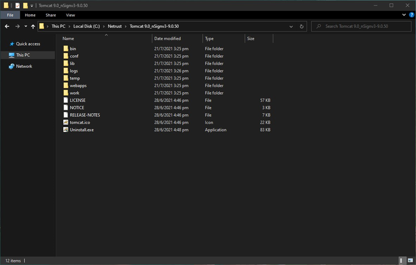The width and height of the screenshot is (416, 265).
Task: Open the address bar history dropdown
Action: (x=291, y=26)
